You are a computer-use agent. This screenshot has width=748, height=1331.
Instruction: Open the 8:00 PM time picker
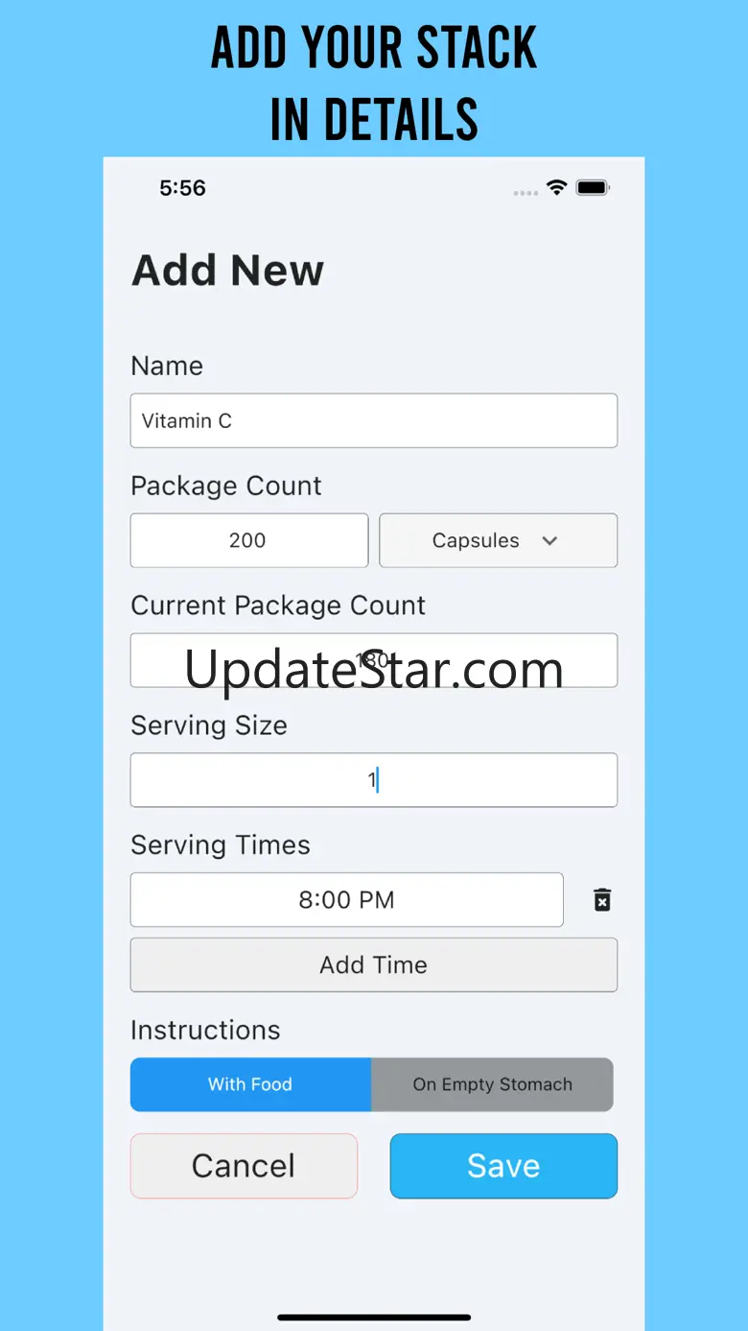[x=346, y=900]
